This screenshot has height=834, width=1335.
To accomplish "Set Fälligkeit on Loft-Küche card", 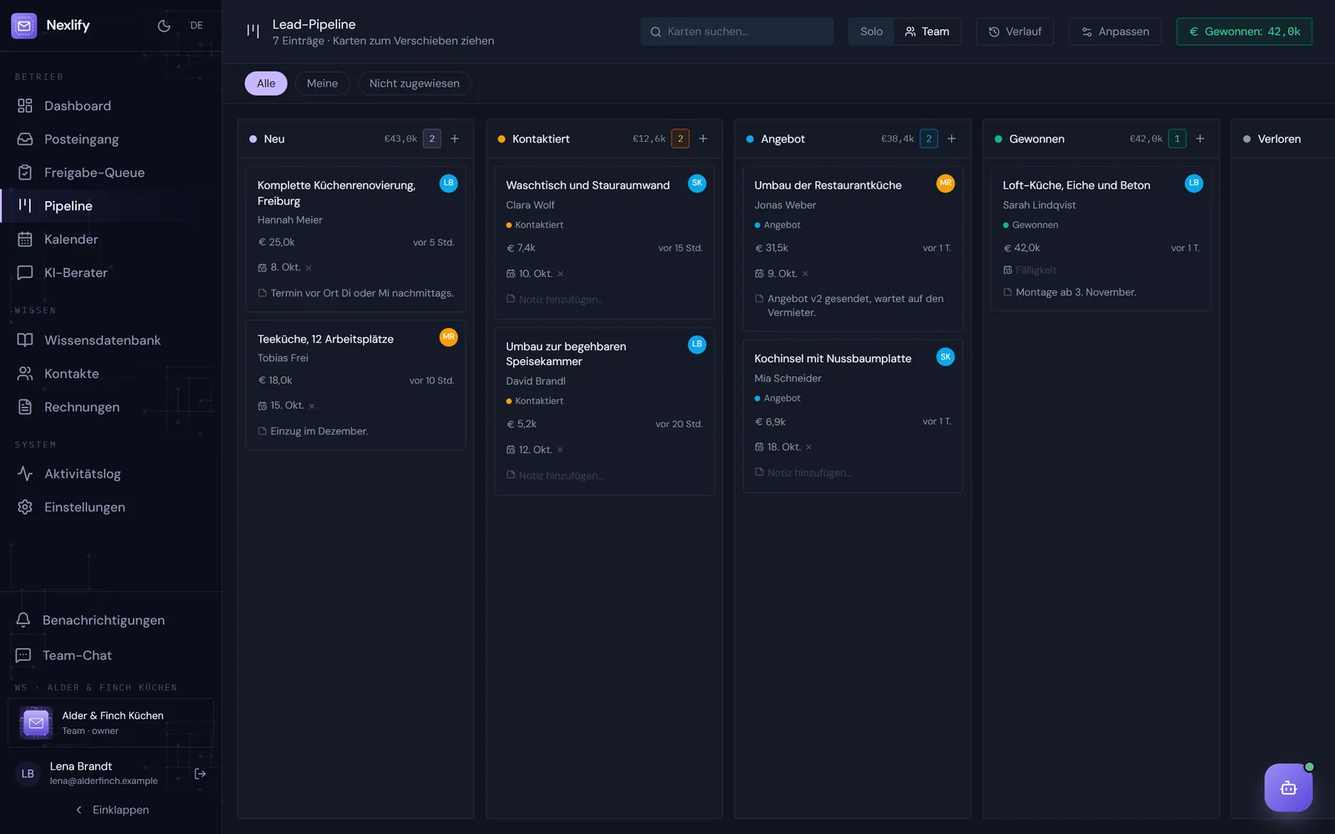I will click(1035, 270).
